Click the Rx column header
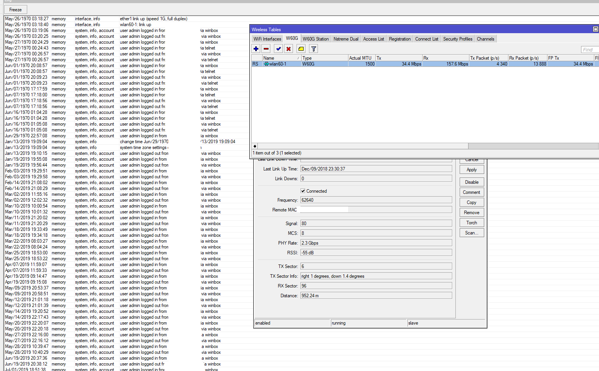The width and height of the screenshot is (599, 371). [446, 58]
